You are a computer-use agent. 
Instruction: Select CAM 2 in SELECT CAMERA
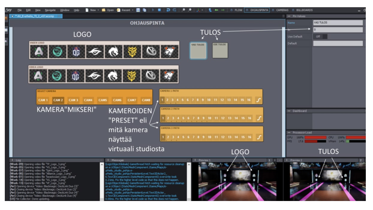(x=58, y=100)
